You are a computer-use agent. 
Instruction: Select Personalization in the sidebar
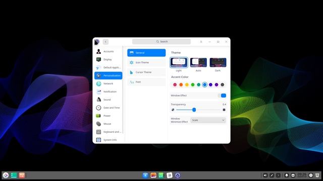pos(109,75)
